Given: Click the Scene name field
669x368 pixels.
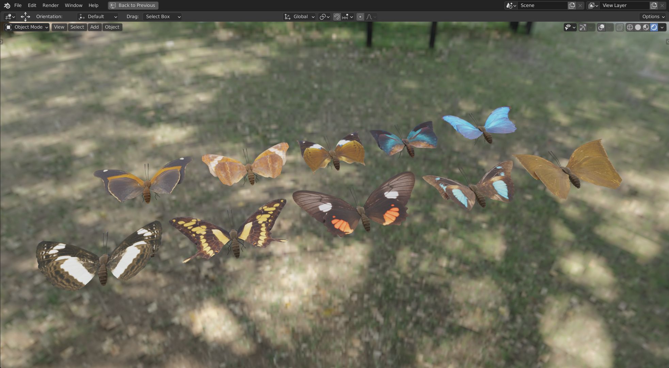Looking at the screenshot, I should [x=542, y=5].
